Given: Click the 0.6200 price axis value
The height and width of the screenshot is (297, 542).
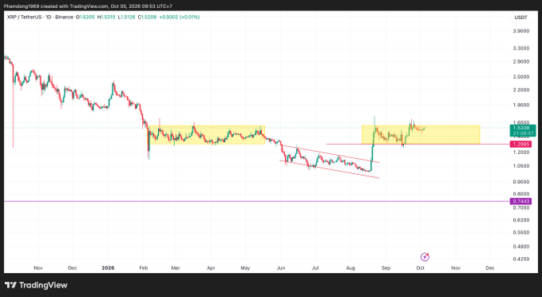Looking at the screenshot, I should pos(521,220).
